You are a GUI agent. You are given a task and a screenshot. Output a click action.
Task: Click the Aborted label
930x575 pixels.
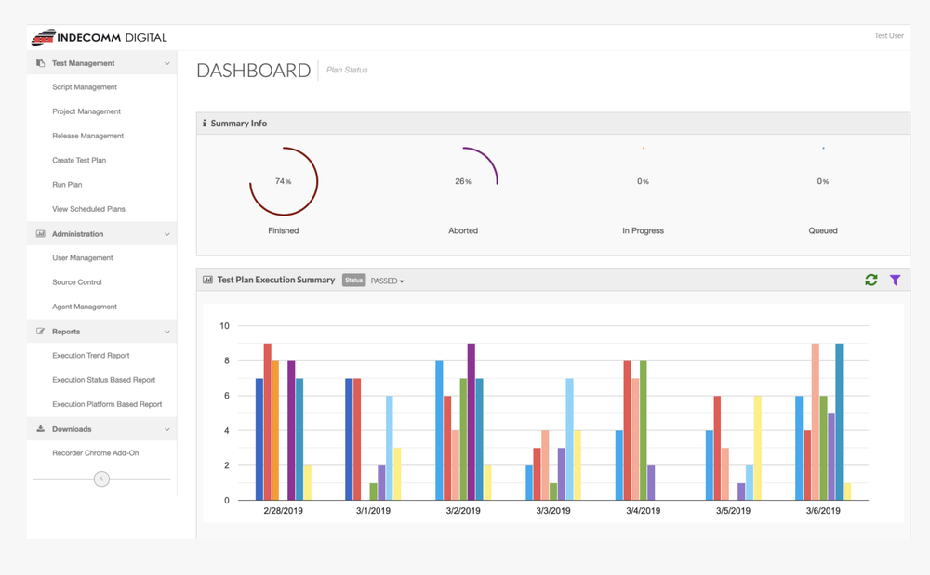tap(462, 230)
